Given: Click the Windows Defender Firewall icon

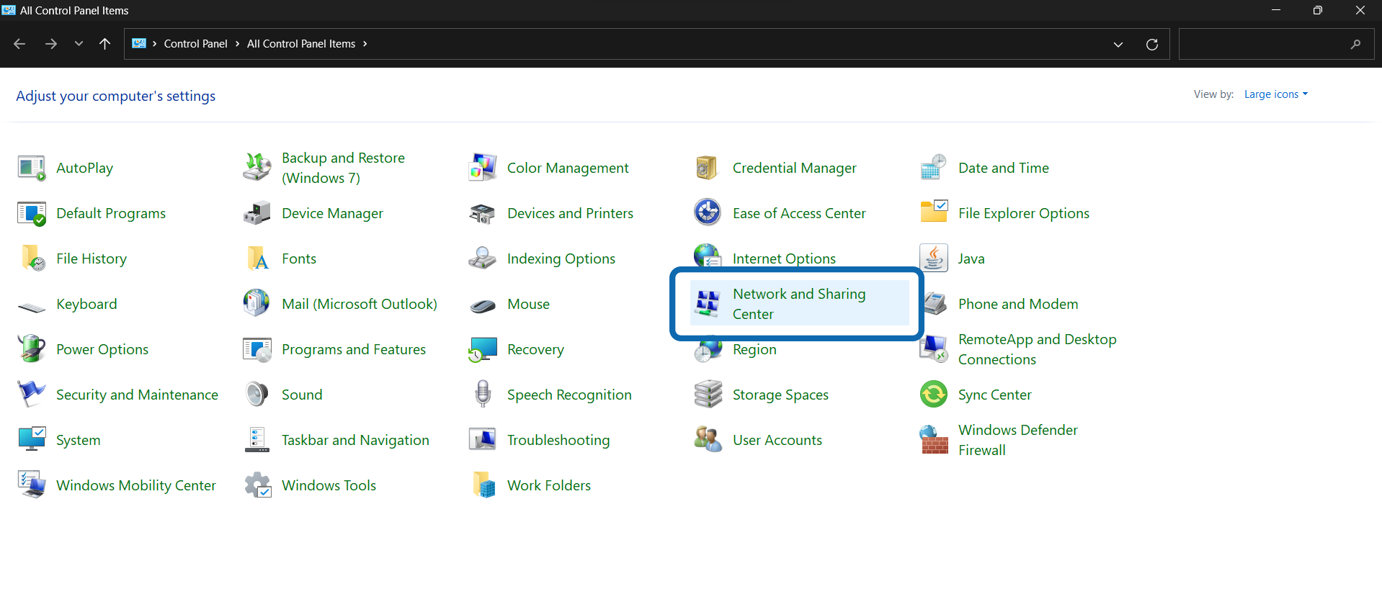Looking at the screenshot, I should [x=934, y=440].
